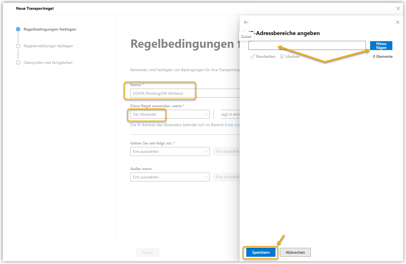
Task: Click the Neue Transportregel title
Action: click(x=35, y=8)
